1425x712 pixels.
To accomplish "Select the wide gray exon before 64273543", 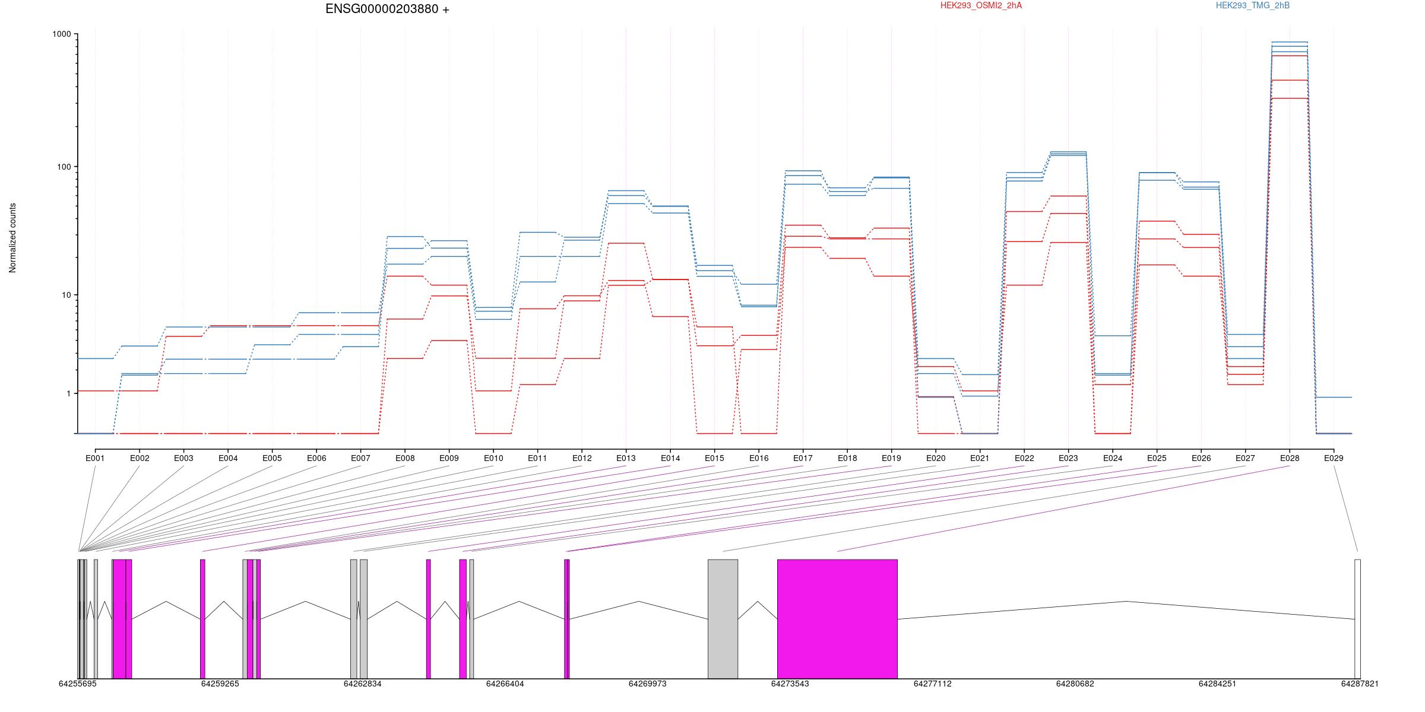I will coord(723,619).
